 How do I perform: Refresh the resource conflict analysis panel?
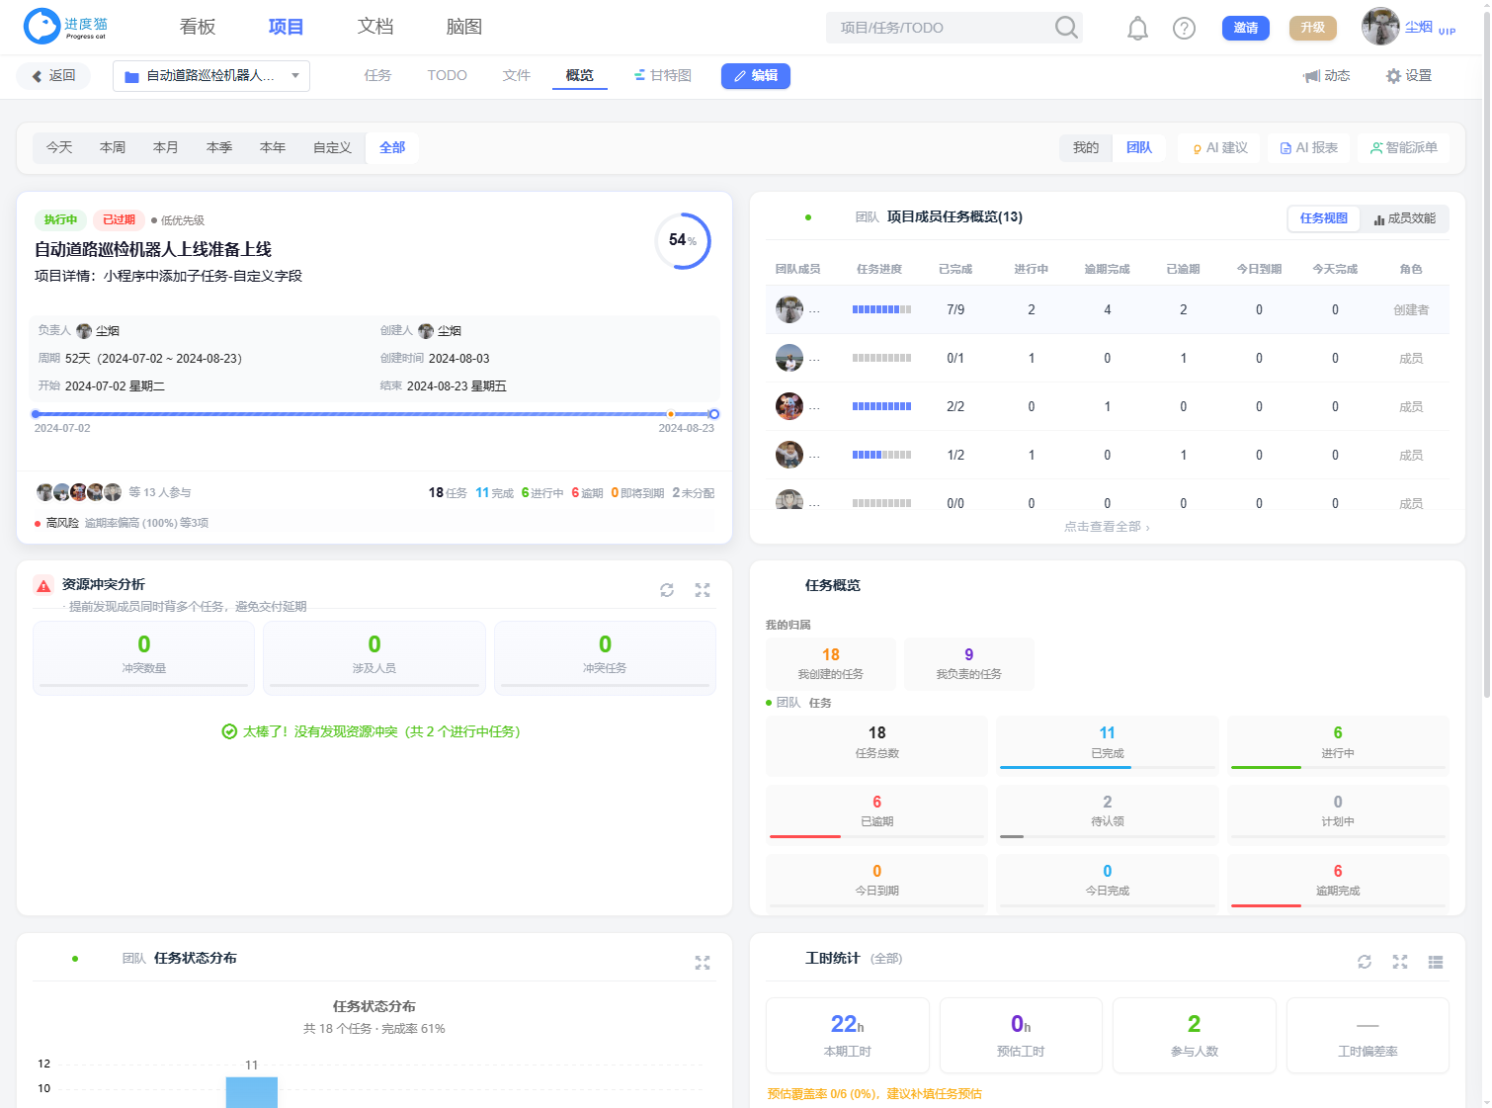pos(667,590)
